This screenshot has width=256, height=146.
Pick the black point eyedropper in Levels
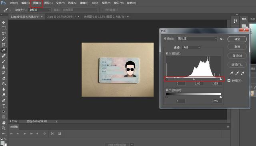point(232,73)
